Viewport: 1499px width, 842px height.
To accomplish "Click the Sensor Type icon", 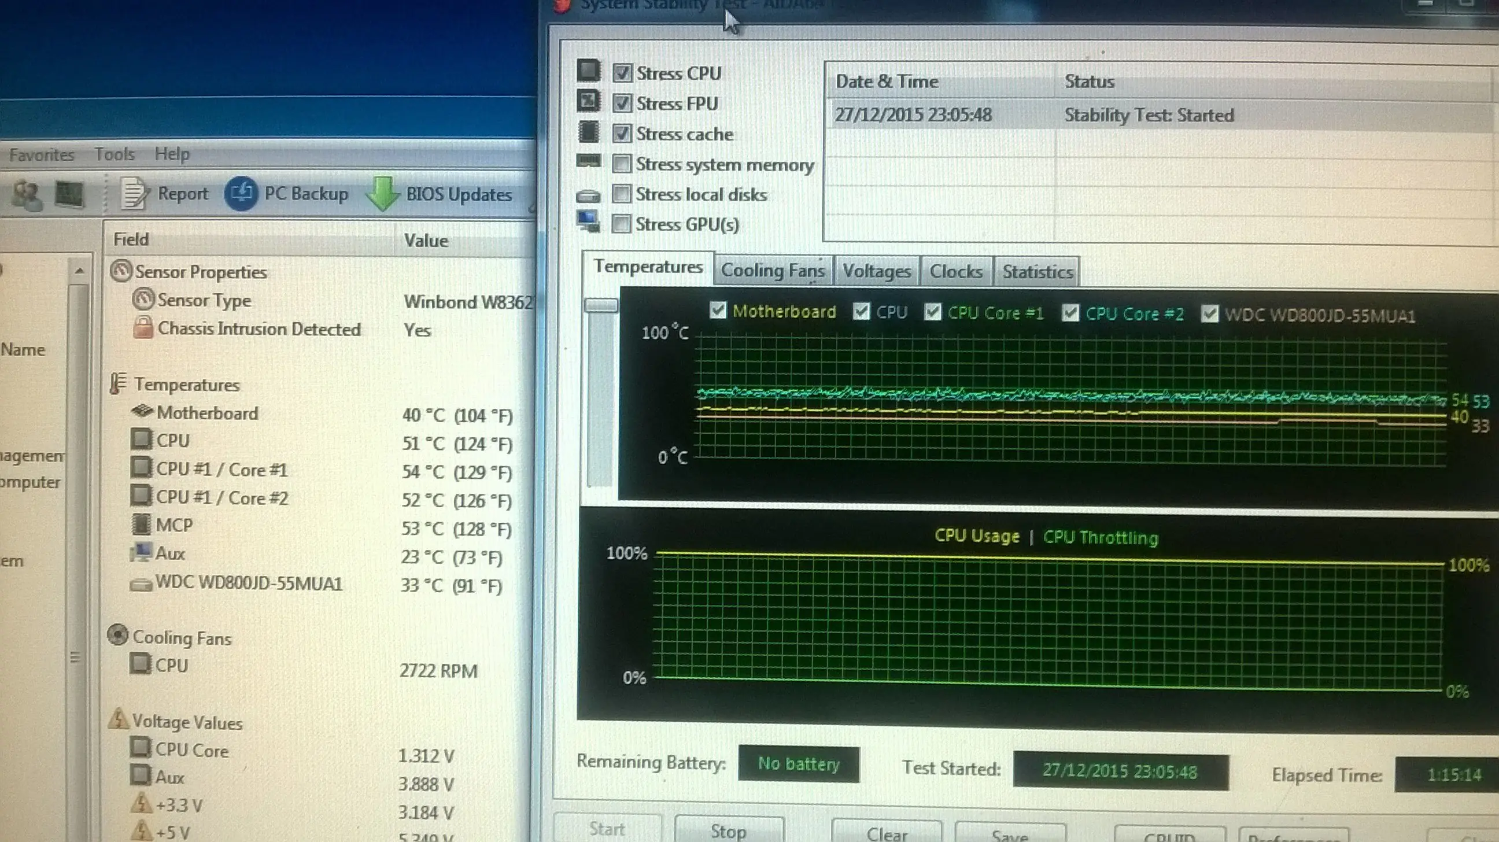I will (143, 299).
